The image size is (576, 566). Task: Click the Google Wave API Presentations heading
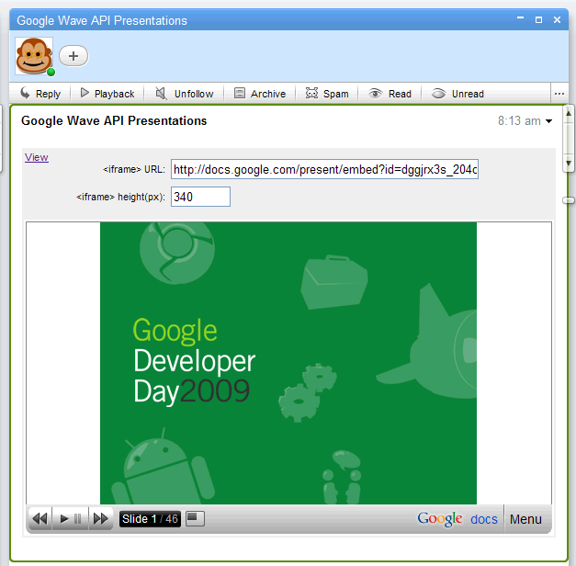pos(114,121)
